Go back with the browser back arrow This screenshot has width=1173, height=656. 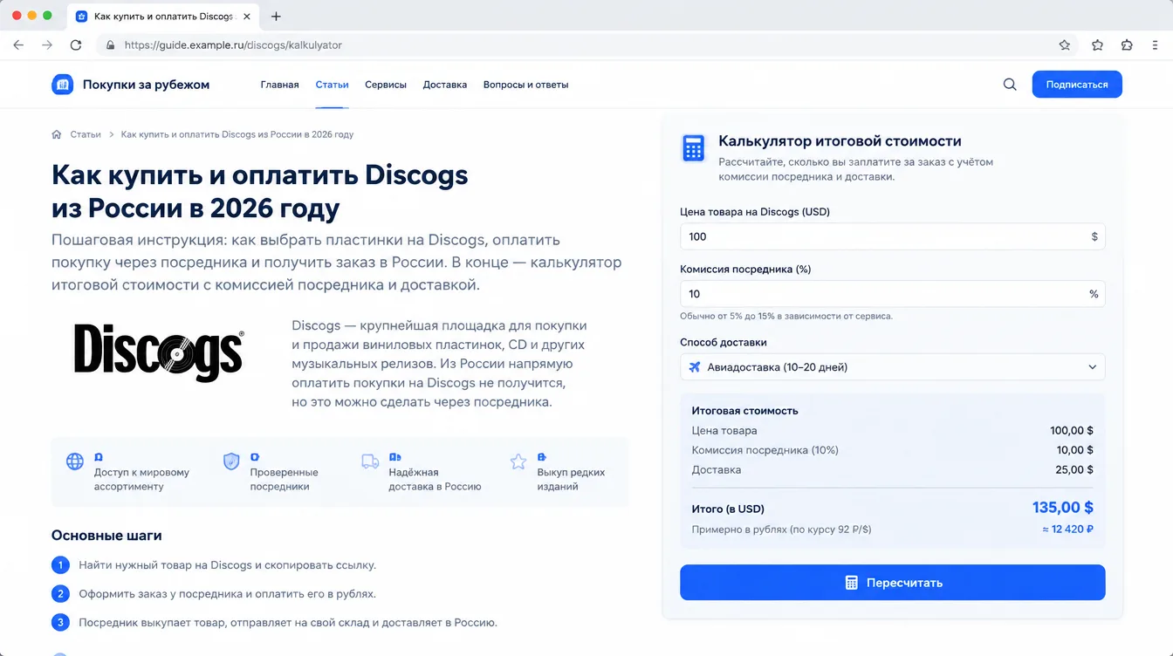tap(18, 45)
